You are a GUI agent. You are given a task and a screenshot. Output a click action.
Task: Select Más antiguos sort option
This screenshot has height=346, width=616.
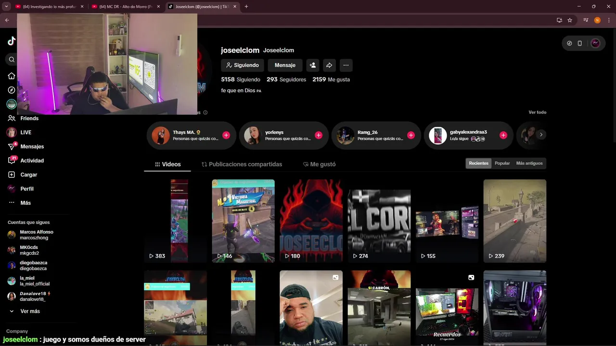[x=529, y=163]
